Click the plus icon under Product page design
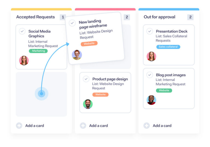210x147 pixels. [x=83, y=126]
